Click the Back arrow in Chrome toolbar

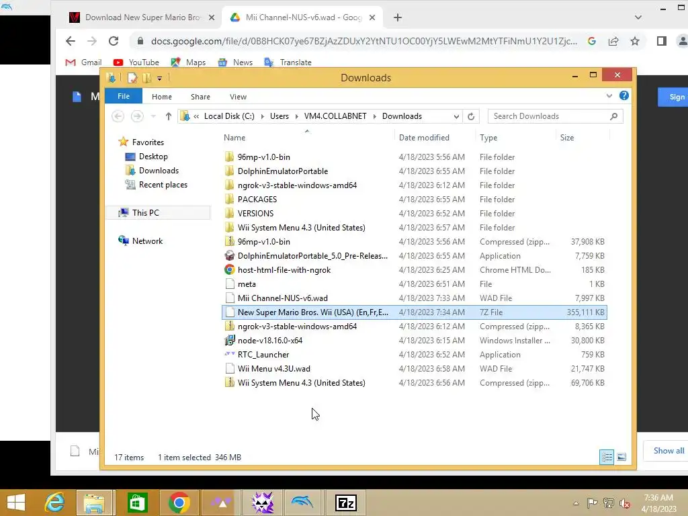pyautogui.click(x=70, y=41)
